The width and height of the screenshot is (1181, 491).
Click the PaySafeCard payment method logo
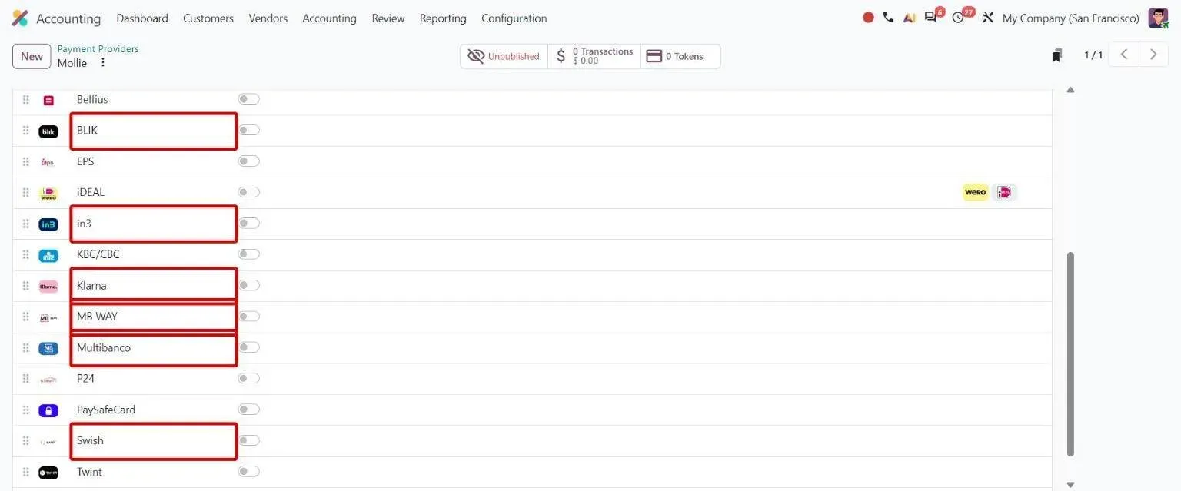pos(48,411)
